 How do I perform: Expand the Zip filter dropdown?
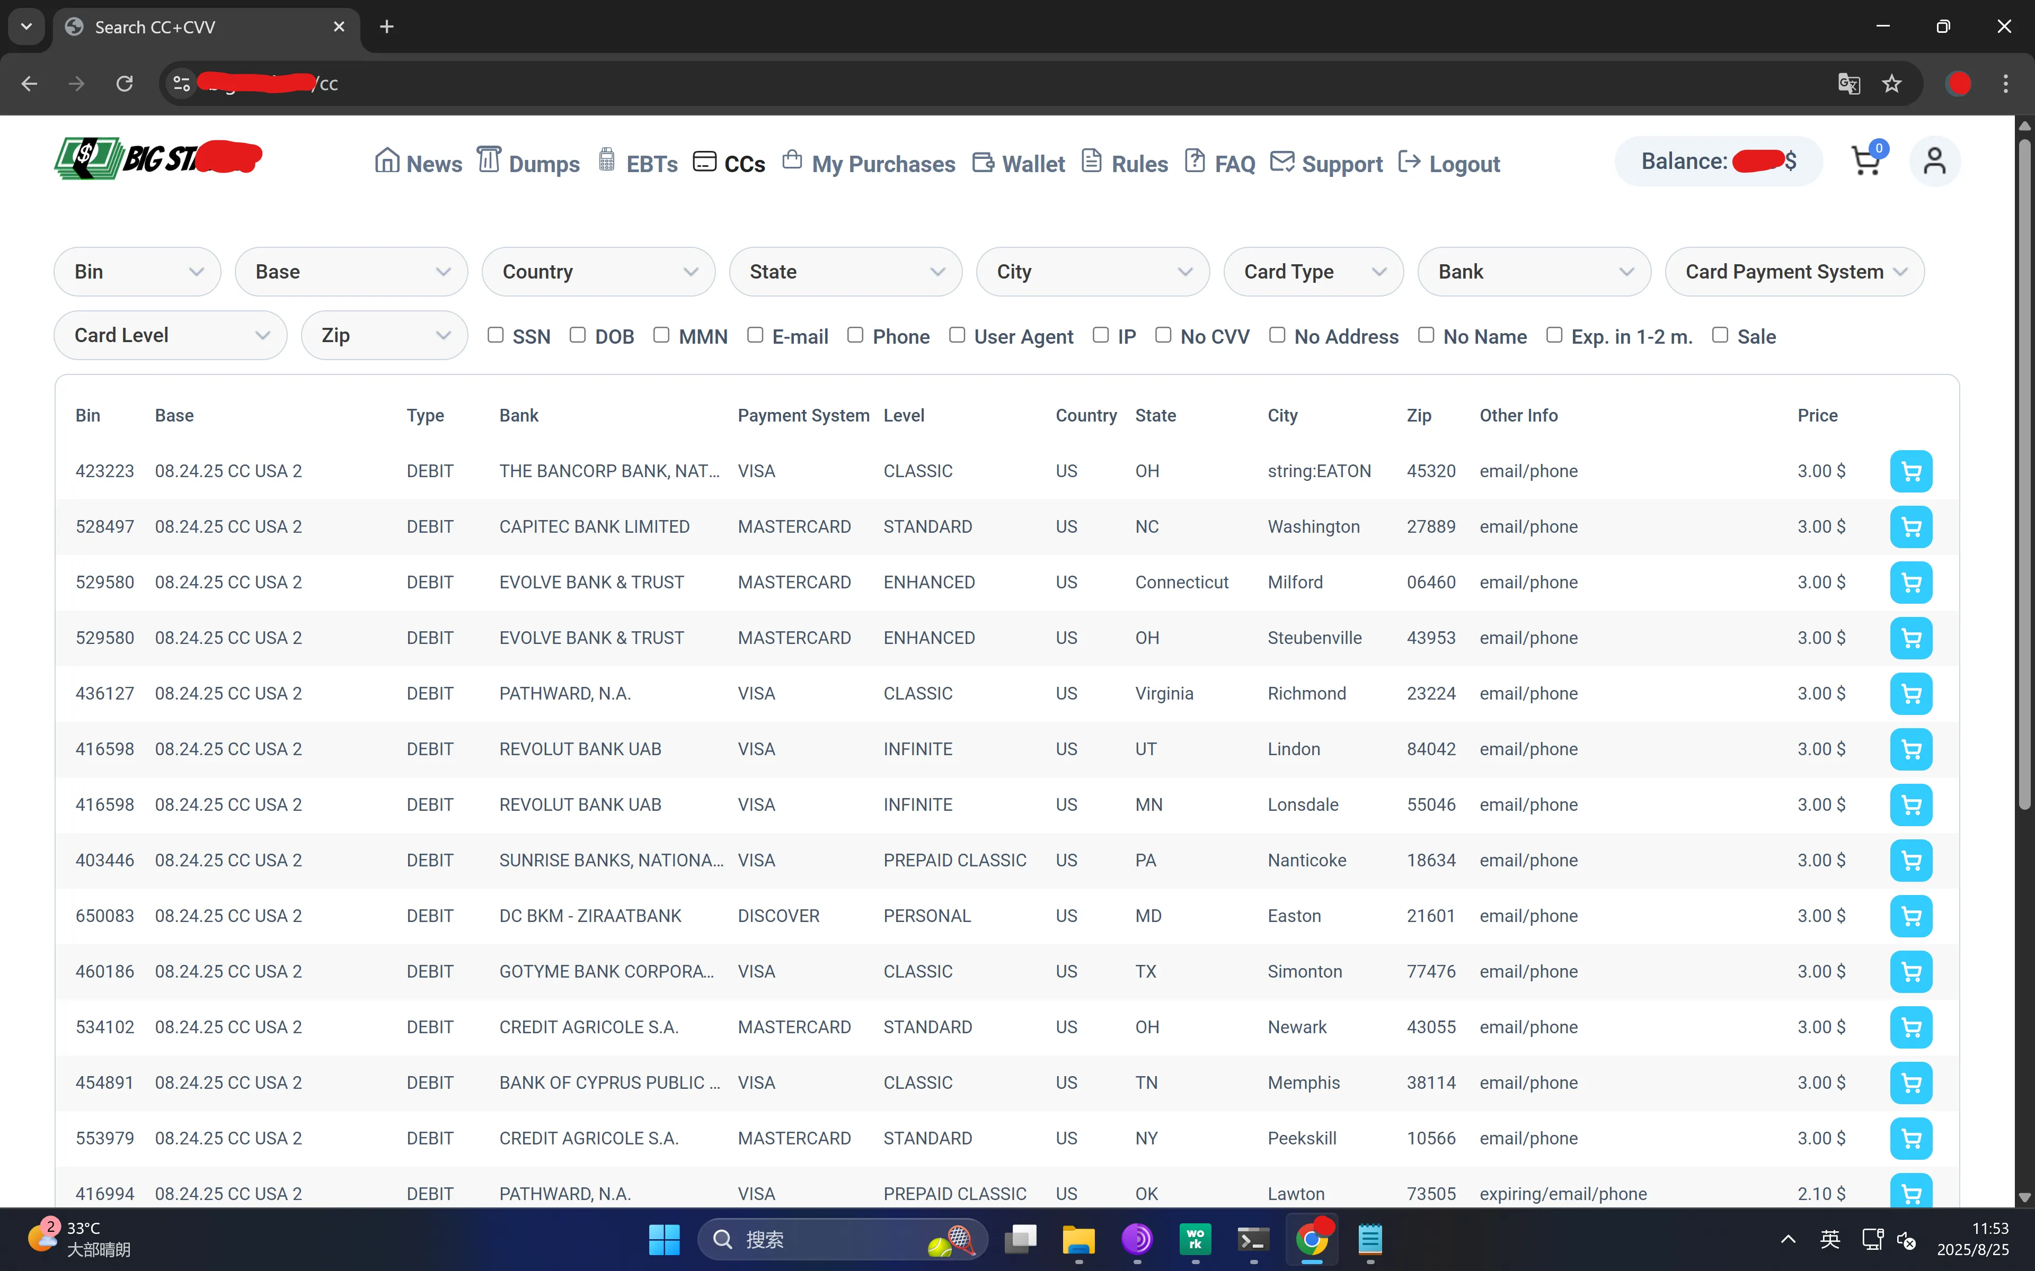[384, 335]
